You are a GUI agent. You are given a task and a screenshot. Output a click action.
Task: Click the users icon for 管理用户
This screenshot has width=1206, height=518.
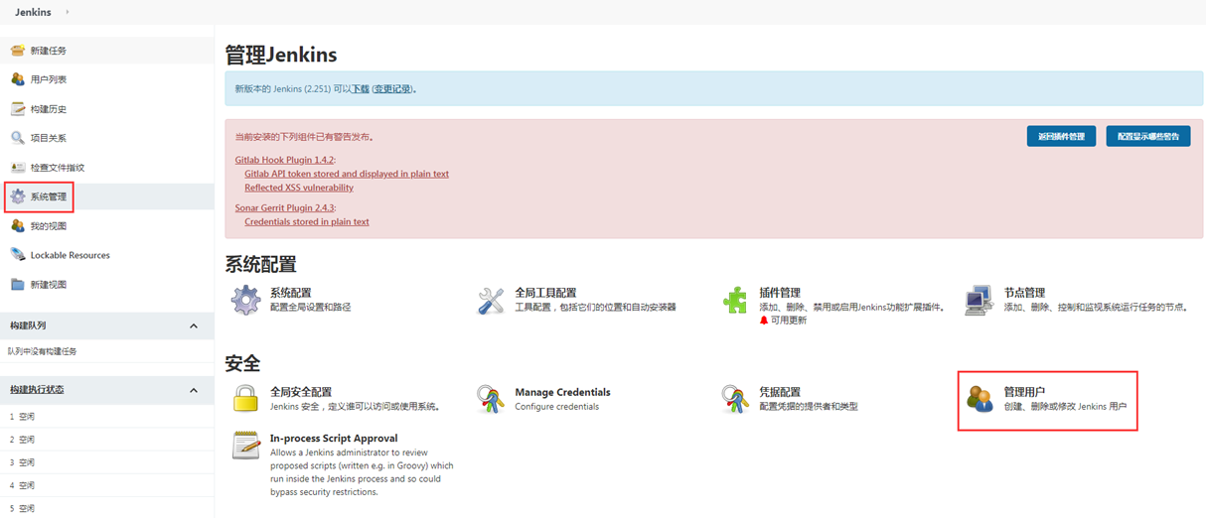click(980, 399)
